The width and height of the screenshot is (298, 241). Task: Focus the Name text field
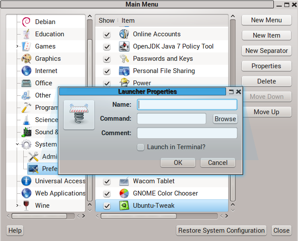coord(187,105)
